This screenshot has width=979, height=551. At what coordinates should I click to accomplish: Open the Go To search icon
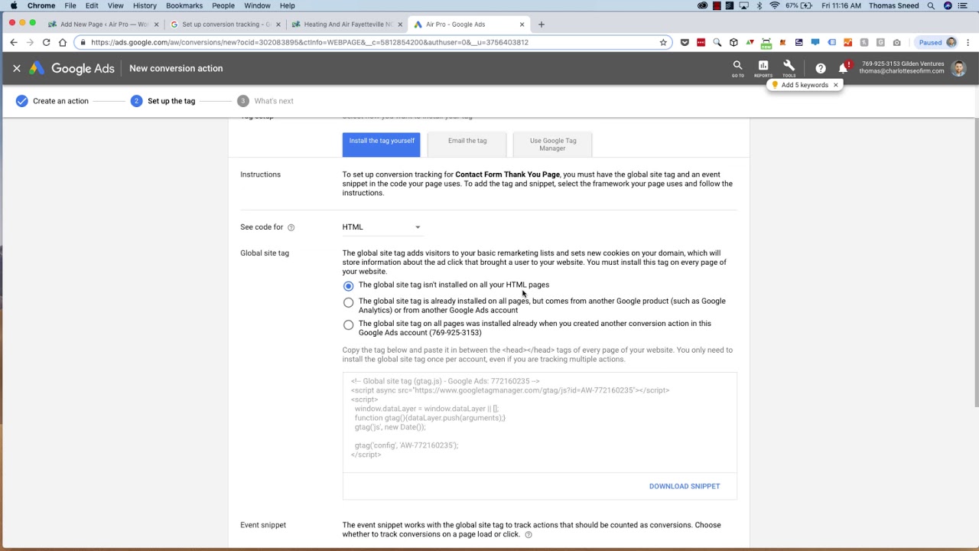pyautogui.click(x=737, y=68)
